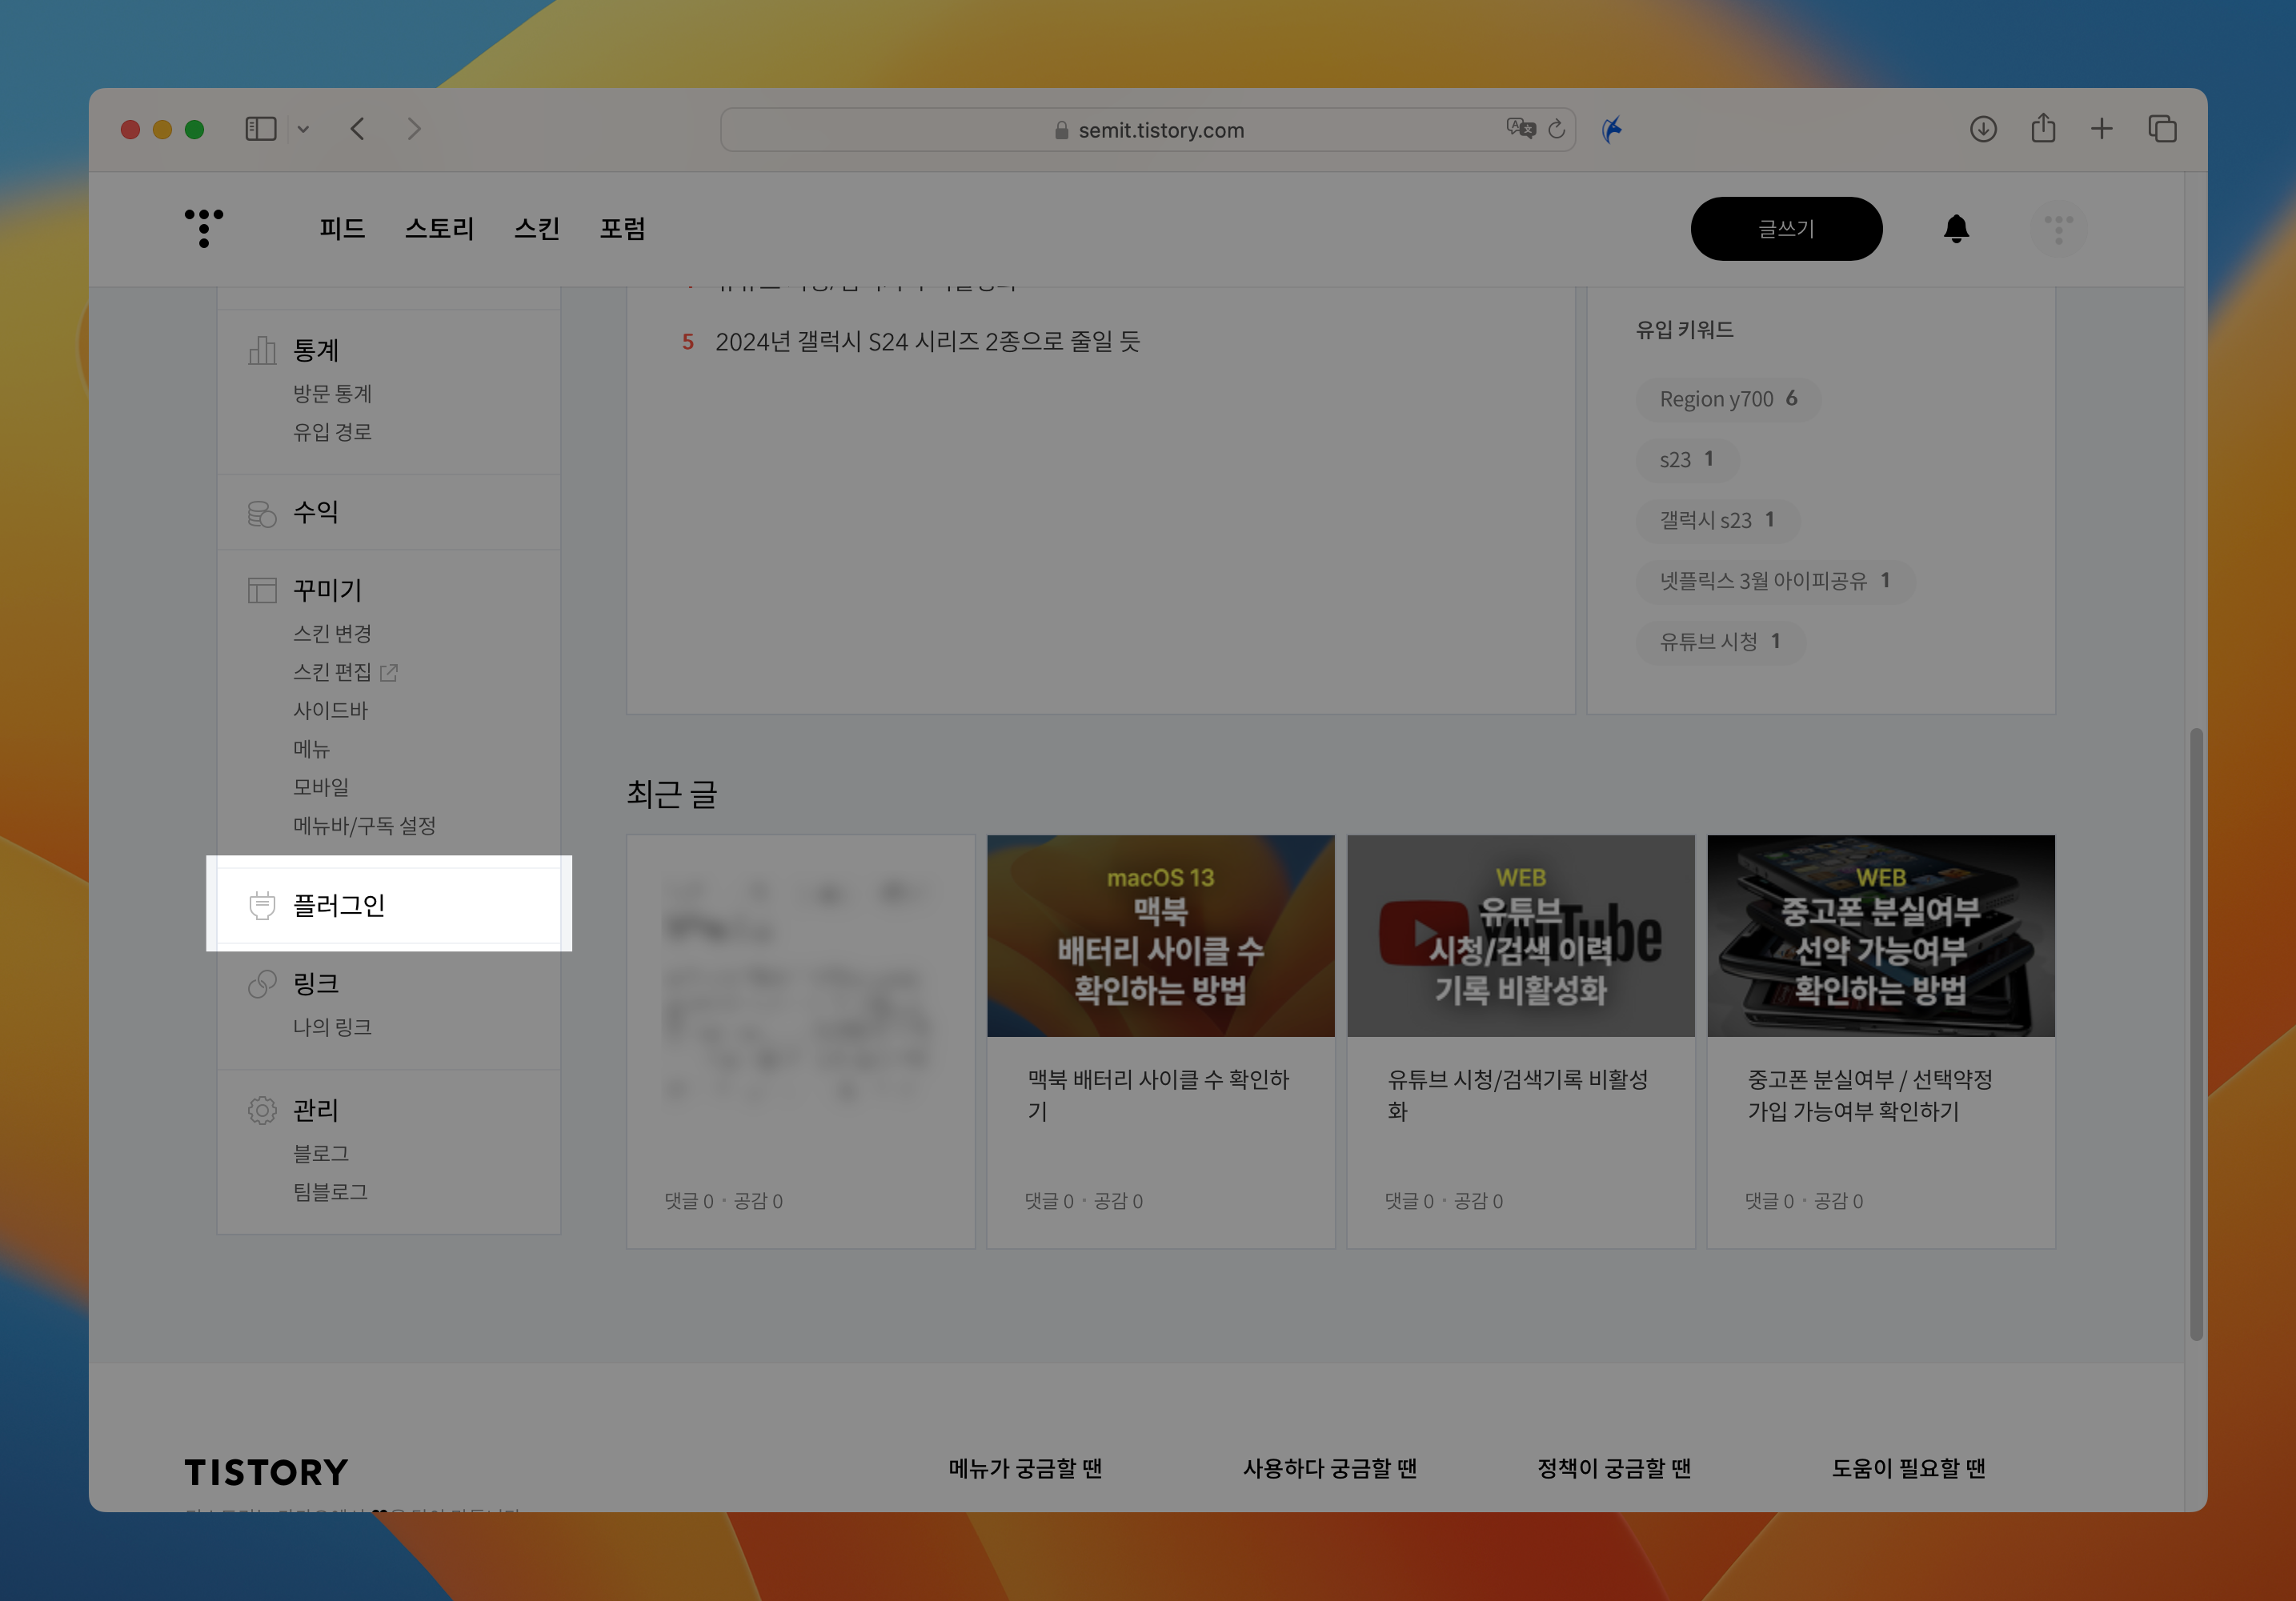Open a new tab with plus icon
Image resolution: width=2296 pixels, height=1601 pixels.
pyautogui.click(x=2102, y=129)
